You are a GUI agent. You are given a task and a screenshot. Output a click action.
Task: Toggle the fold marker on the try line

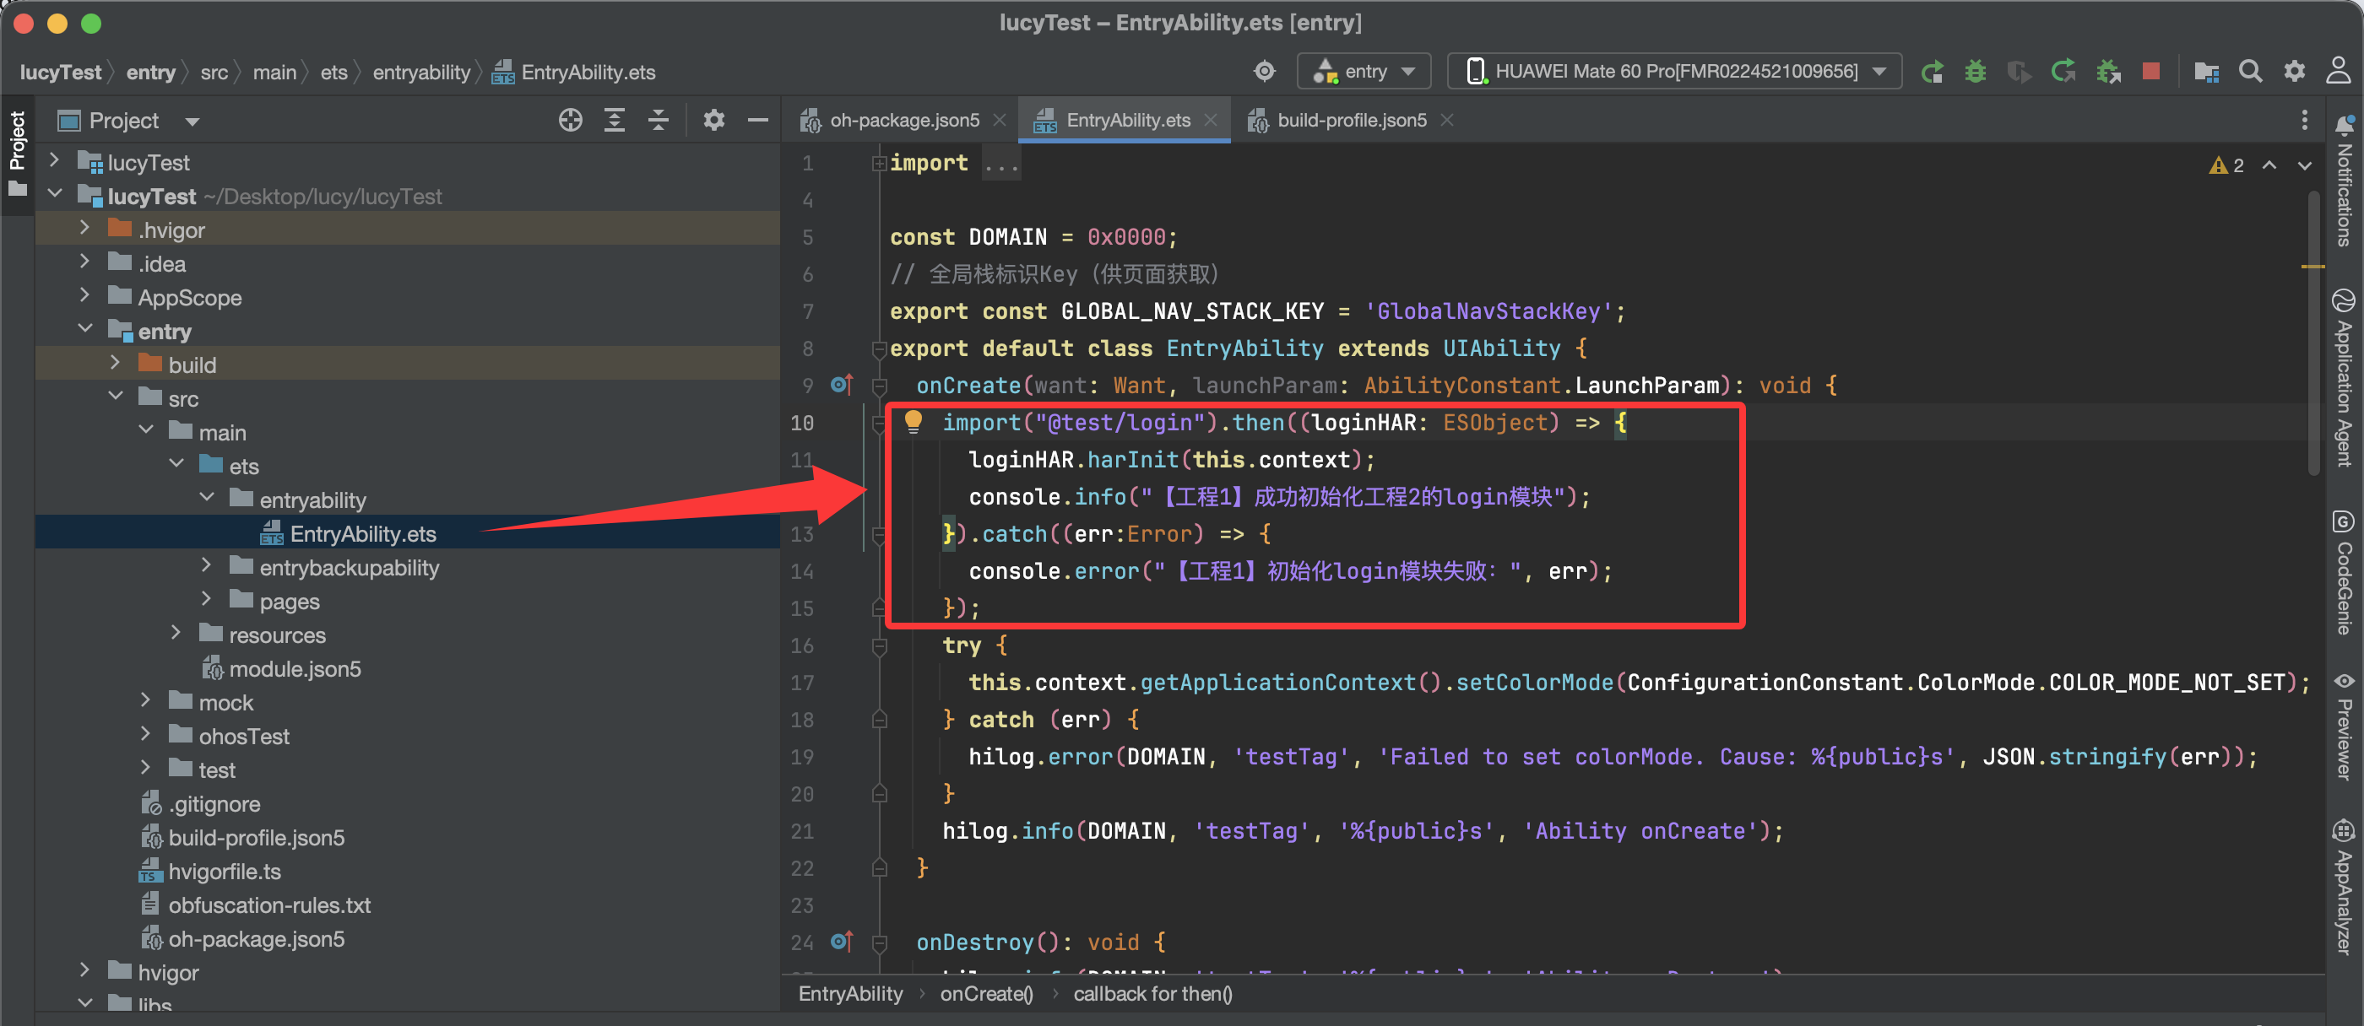coord(878,646)
